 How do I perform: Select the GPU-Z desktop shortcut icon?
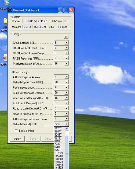click(5, 58)
